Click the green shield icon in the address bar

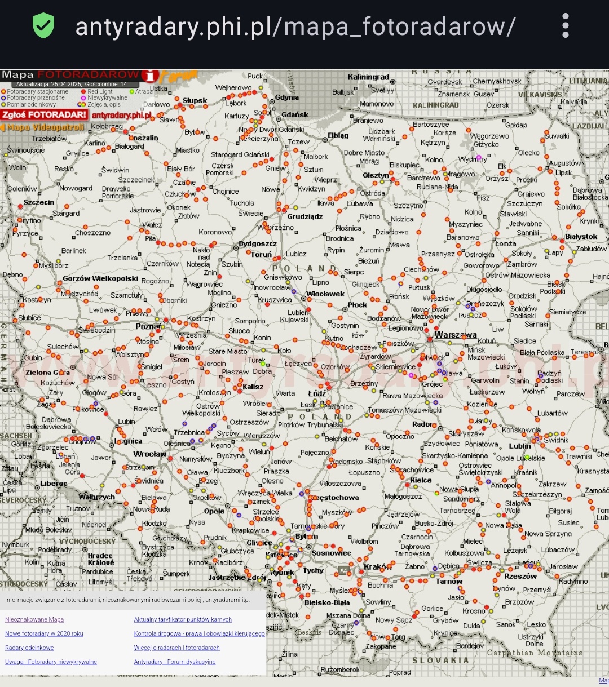[43, 25]
